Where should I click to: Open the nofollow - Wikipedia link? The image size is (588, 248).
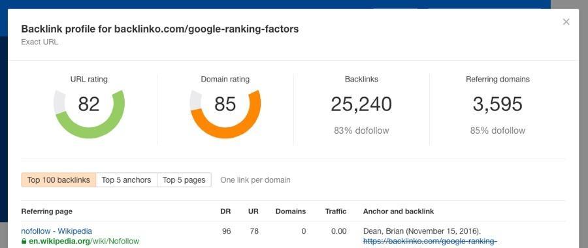(56, 231)
